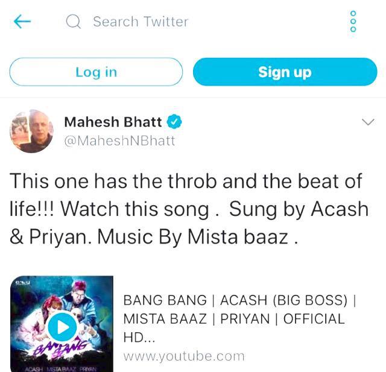Viewport: 386px width, 372px height.
Task: Tap the back arrow icon
Action: 22,22
